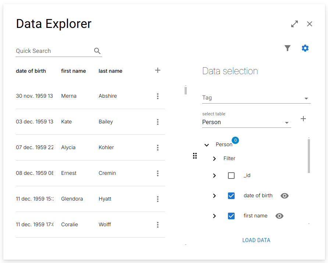
Task: Open the kebab menu on Kate Bailey's row
Action: [158, 122]
